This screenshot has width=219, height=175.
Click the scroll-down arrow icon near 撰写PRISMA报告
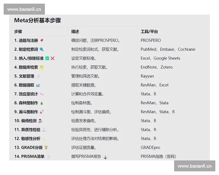point(105,157)
